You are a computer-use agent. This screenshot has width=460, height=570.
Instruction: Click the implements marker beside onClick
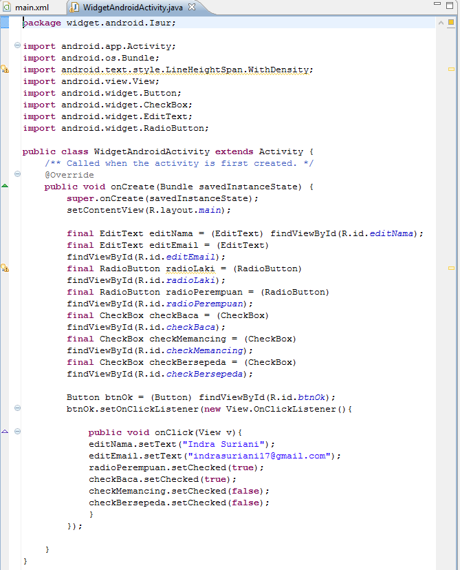tap(5, 432)
